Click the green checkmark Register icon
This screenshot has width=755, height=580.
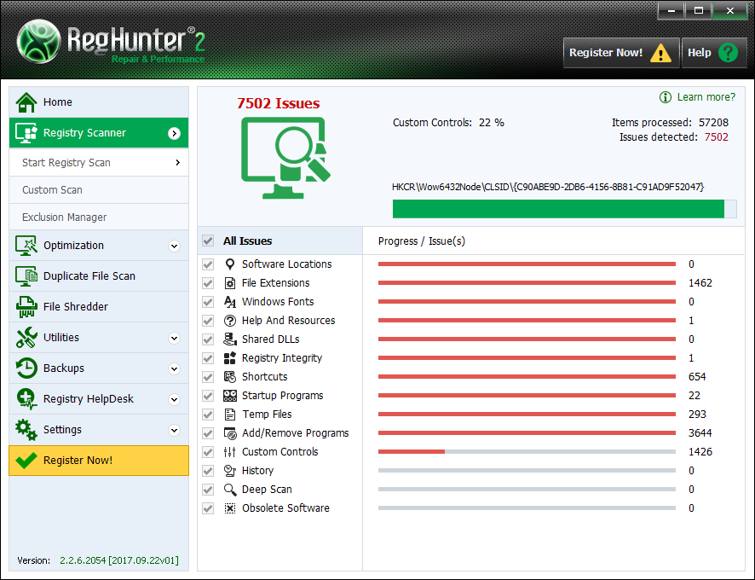click(x=26, y=461)
